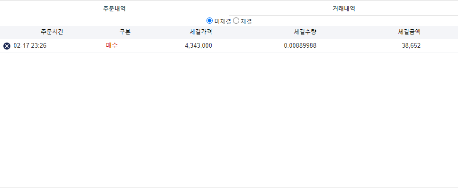
Task: Switch to the 주문내역 tab
Action: (x=115, y=9)
